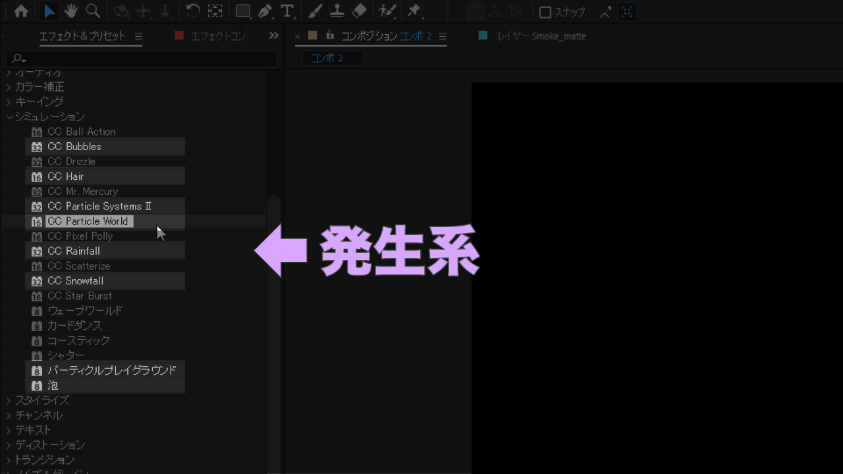Select the カードダンス effect

click(74, 326)
